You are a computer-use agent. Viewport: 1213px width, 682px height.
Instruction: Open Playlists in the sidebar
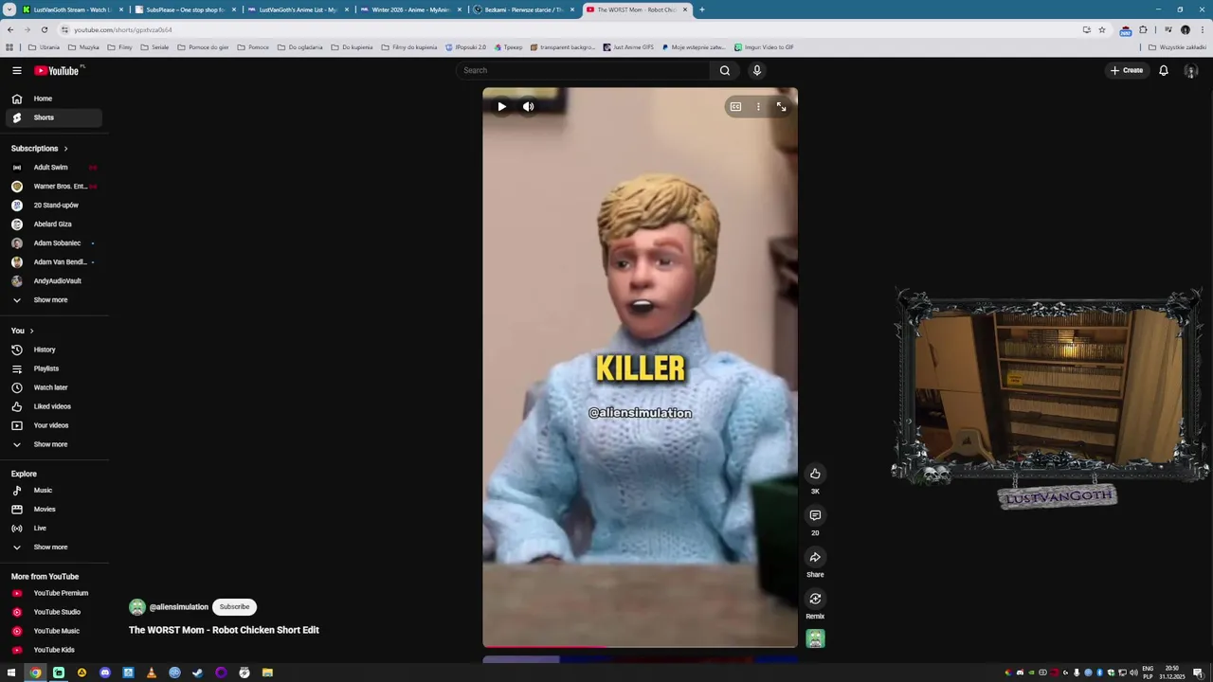click(x=52, y=368)
